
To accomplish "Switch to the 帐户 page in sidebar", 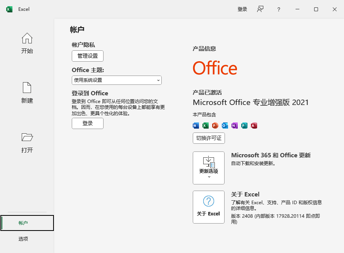I will point(27,223).
